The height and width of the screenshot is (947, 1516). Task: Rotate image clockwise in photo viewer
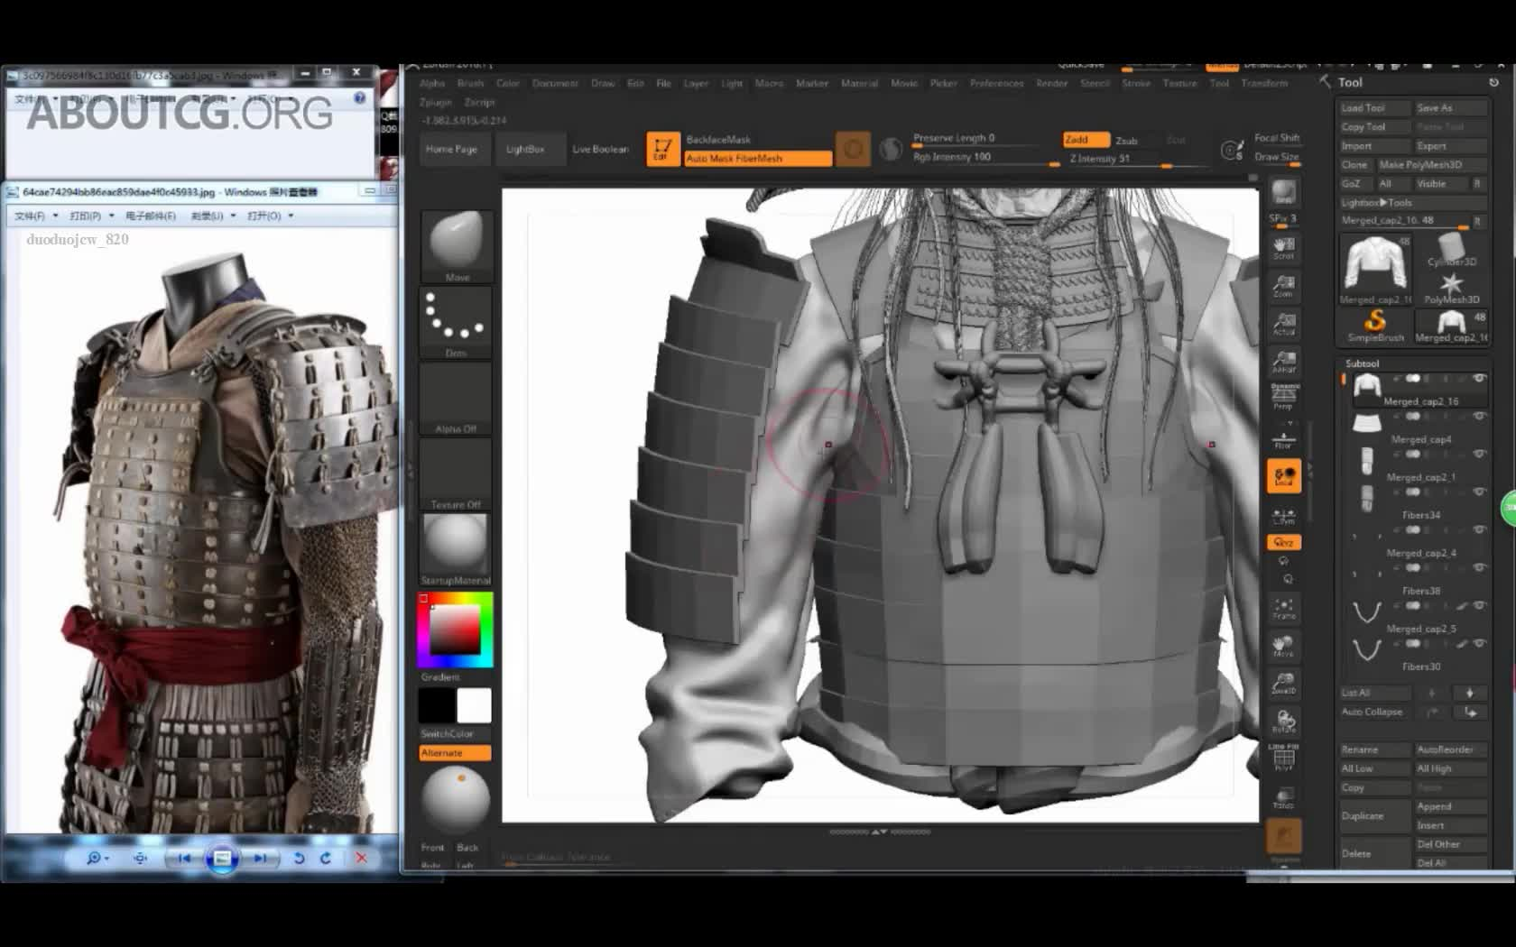326,858
